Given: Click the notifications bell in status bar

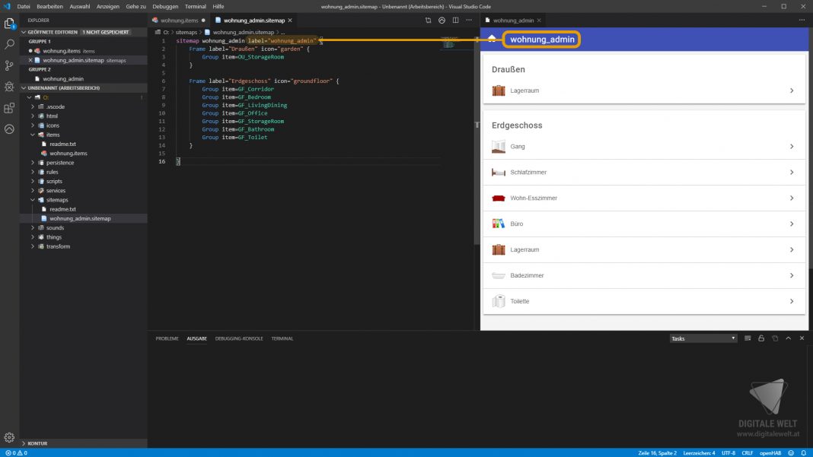Looking at the screenshot, I should (x=803, y=452).
